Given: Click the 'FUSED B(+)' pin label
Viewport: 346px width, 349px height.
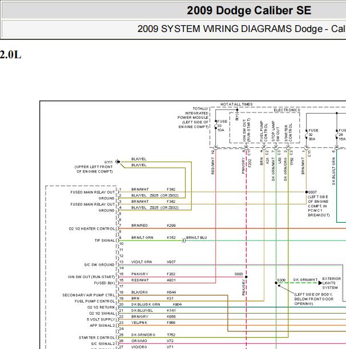Looking at the screenshot, I should (x=104, y=283).
